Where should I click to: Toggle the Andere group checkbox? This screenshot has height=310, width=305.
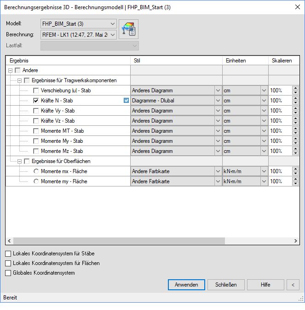[x=17, y=70]
